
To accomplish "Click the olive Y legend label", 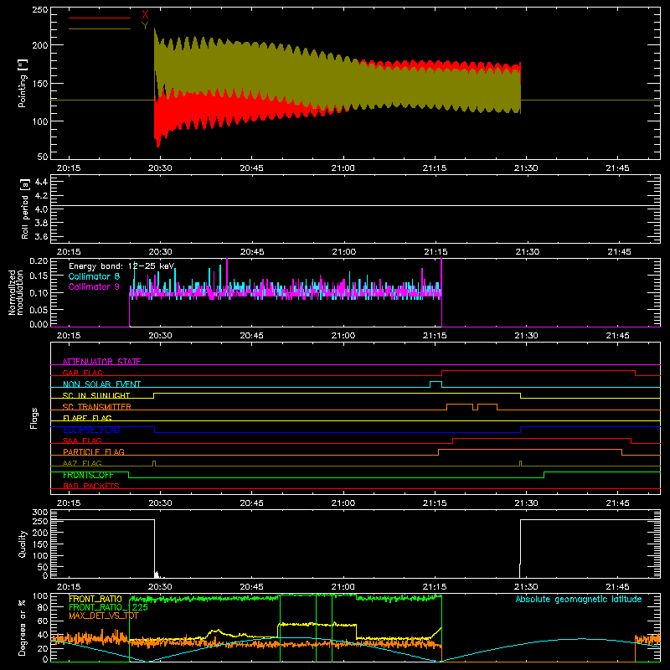I will (145, 26).
